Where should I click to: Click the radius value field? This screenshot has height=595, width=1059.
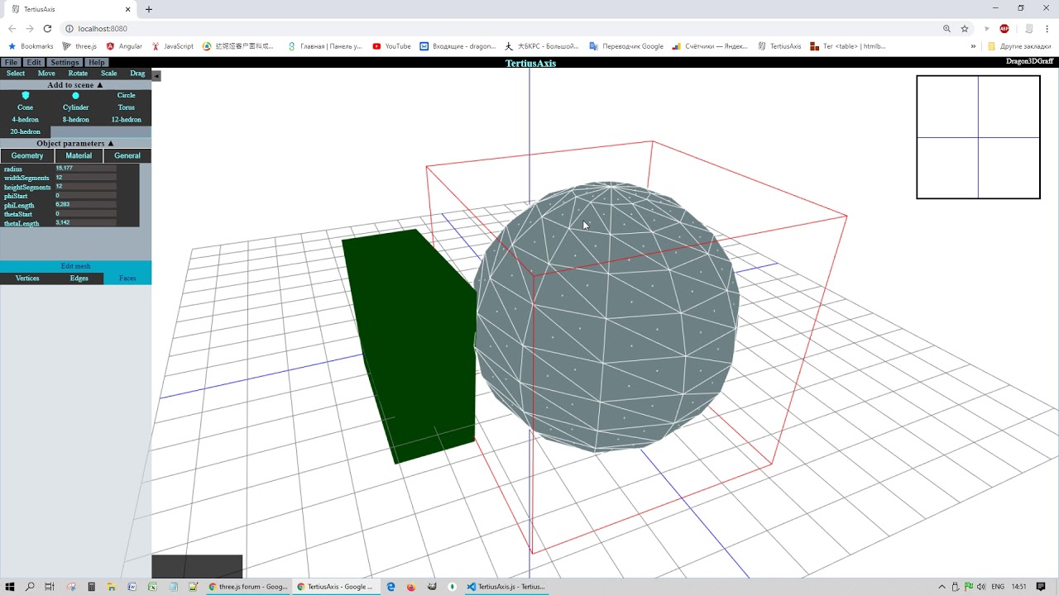(86, 169)
